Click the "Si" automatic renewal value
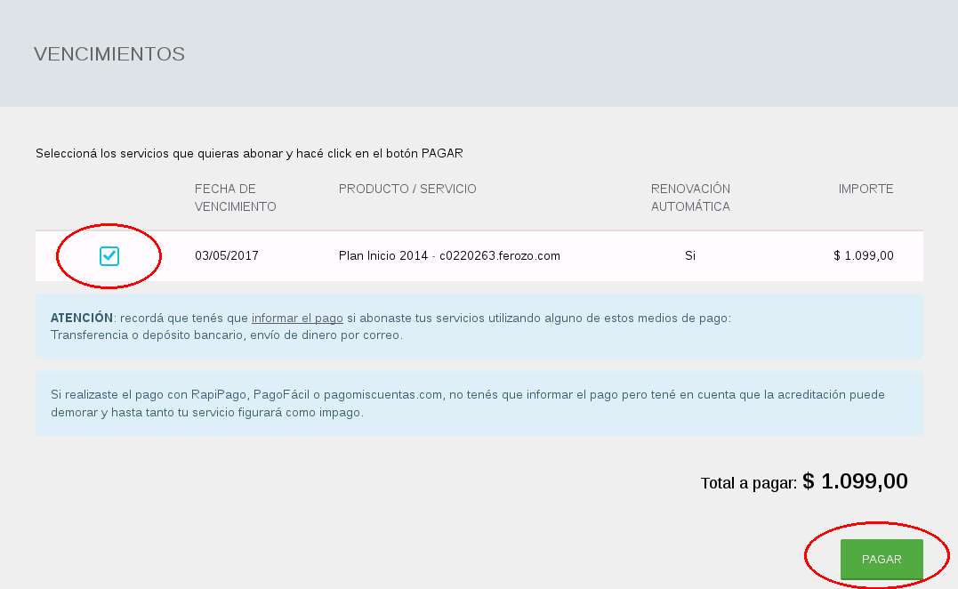Image resolution: width=958 pixels, height=589 pixels. pyautogui.click(x=690, y=255)
